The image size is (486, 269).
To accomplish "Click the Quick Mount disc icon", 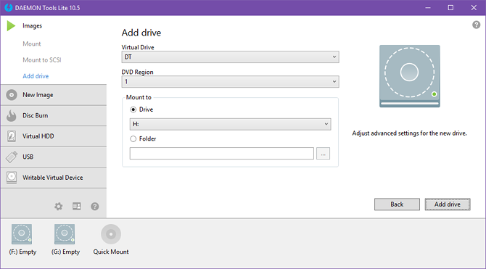I will (x=111, y=234).
